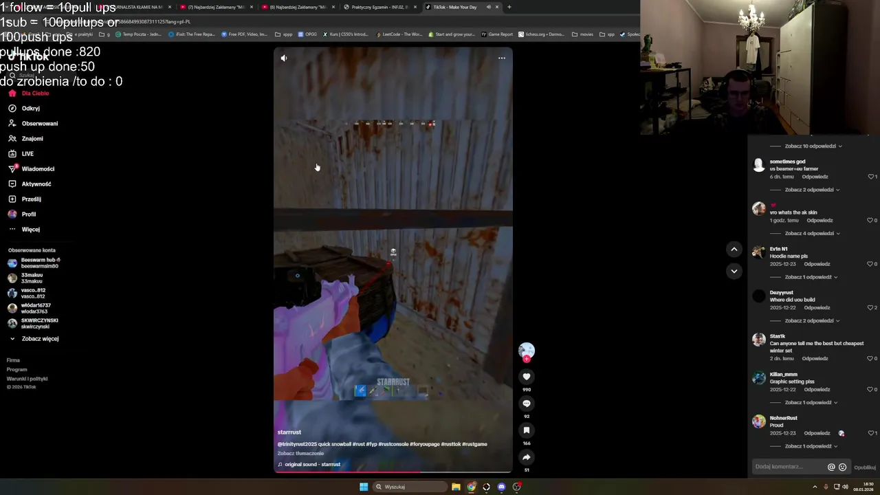Expand replies under Dezyyrust comment
The width and height of the screenshot is (880, 495).
[811, 321]
